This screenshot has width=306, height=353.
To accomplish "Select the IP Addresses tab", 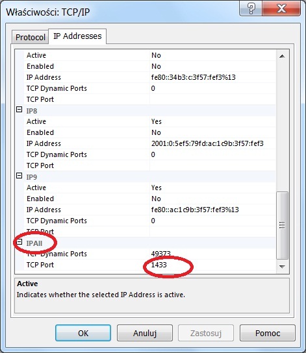I will coord(77,36).
